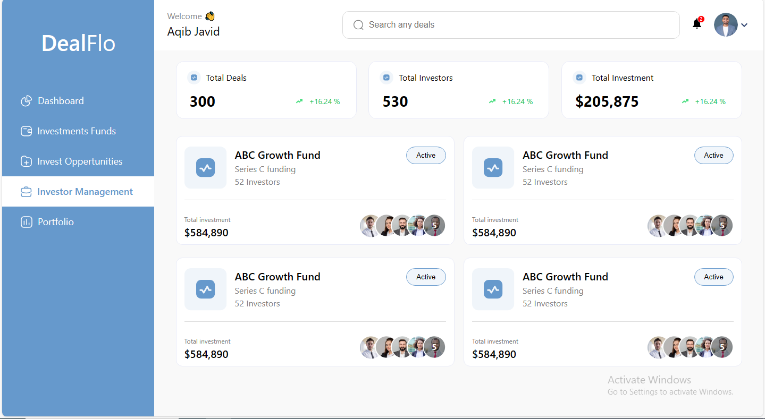This screenshot has height=419, width=765.
Task: Click the notification bell icon
Action: click(696, 24)
